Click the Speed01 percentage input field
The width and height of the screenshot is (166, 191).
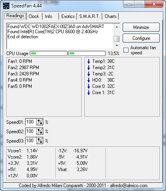pyautogui.click(x=31, y=122)
